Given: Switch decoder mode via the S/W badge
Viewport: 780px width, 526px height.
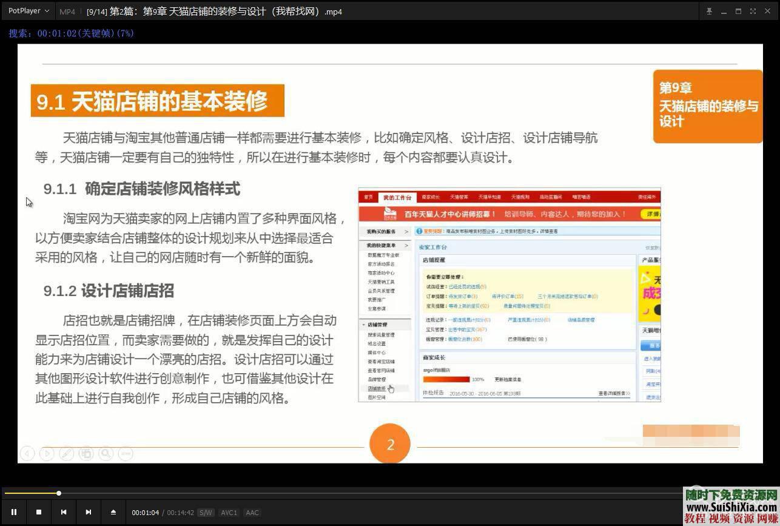Looking at the screenshot, I should point(206,513).
